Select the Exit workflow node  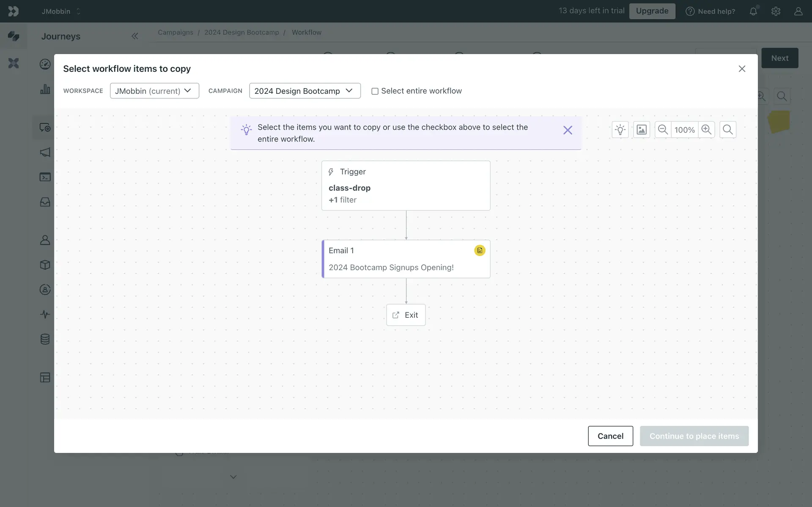[406, 315]
